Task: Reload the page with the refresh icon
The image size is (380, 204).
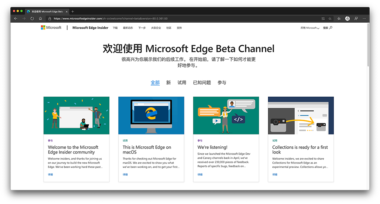Action: [32, 19]
